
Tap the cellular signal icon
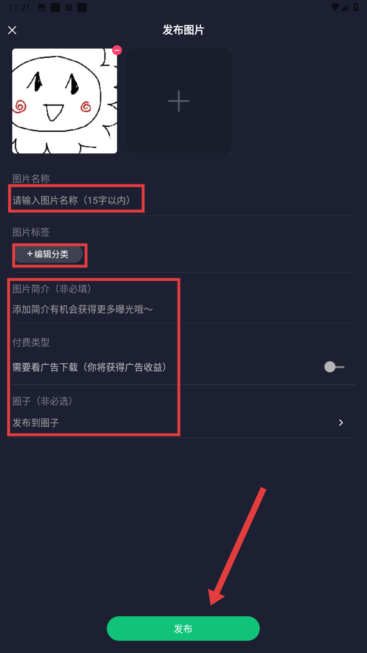pos(345,7)
